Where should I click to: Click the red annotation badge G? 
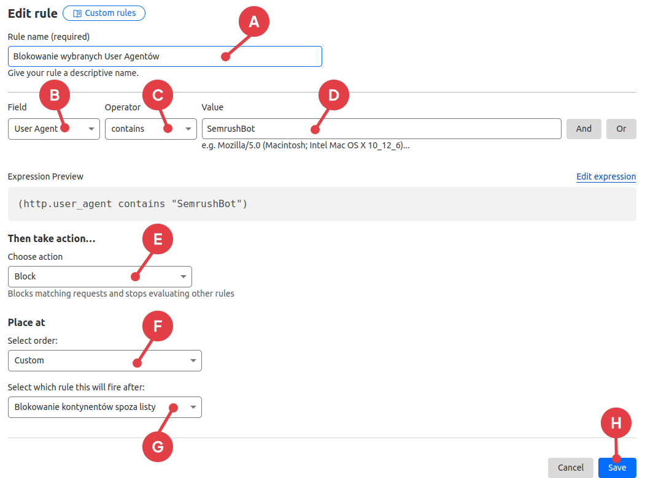pos(157,447)
